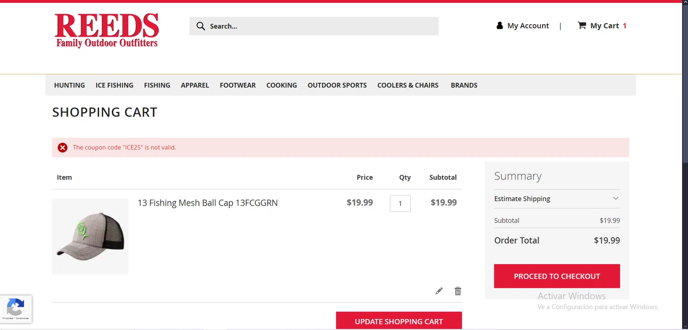Screen dimensions: 688x330
Task: Click Proceed to Checkout button
Action: click(557, 276)
